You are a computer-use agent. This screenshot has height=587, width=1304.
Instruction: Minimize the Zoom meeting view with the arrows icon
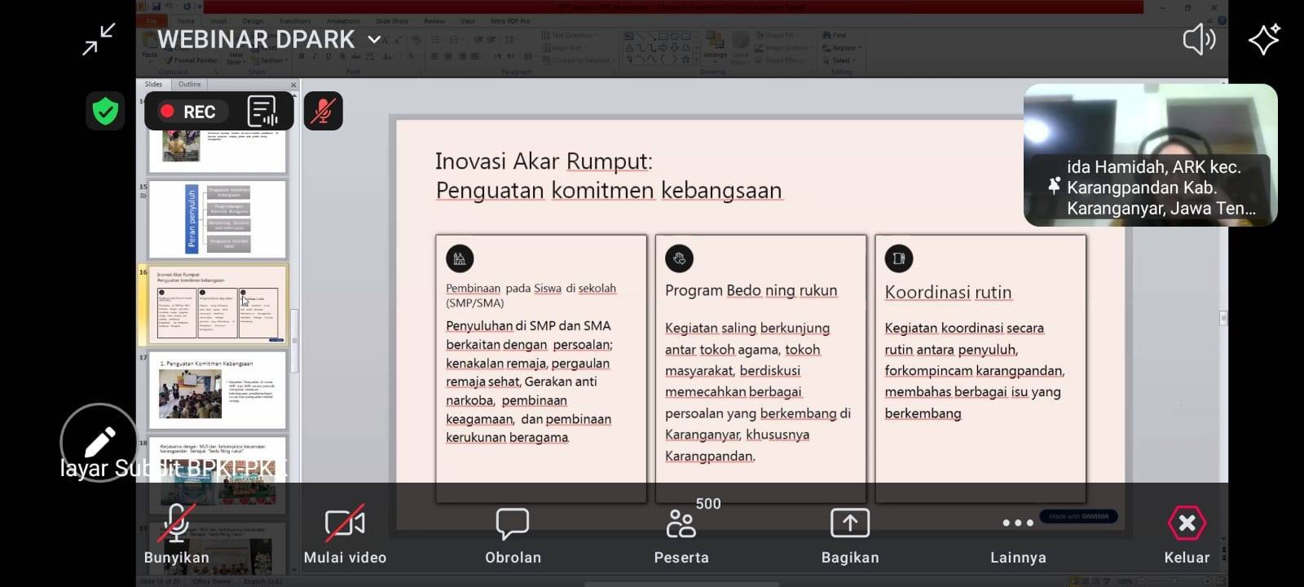pyautogui.click(x=99, y=39)
